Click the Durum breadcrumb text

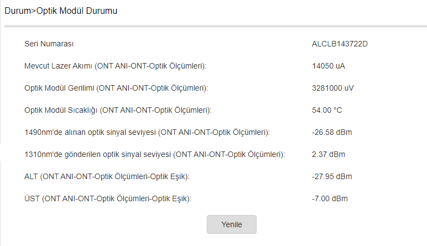[x=17, y=11]
